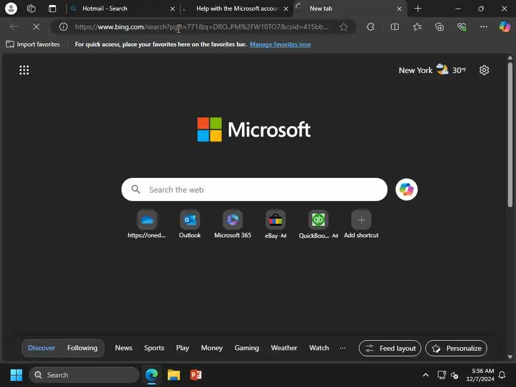Open the QuickBooks ad shortcut

(318, 224)
